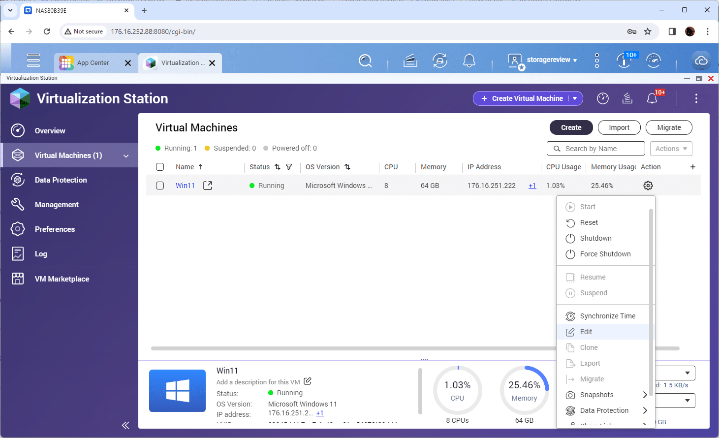Open the external devices sync icon
The height and width of the screenshot is (438, 719).
(x=440, y=61)
